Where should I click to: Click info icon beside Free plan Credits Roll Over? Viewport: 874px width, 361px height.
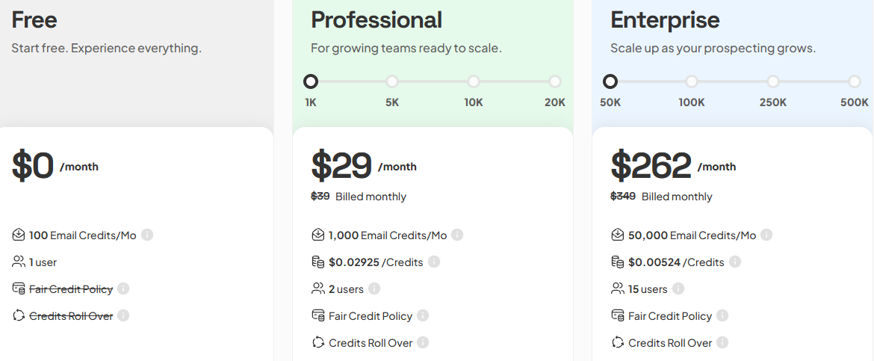tap(123, 315)
